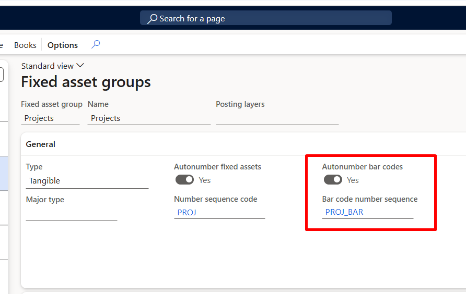Viewport: 466px width, 294px height.
Task: Open the Posting layers field
Action: point(277,118)
